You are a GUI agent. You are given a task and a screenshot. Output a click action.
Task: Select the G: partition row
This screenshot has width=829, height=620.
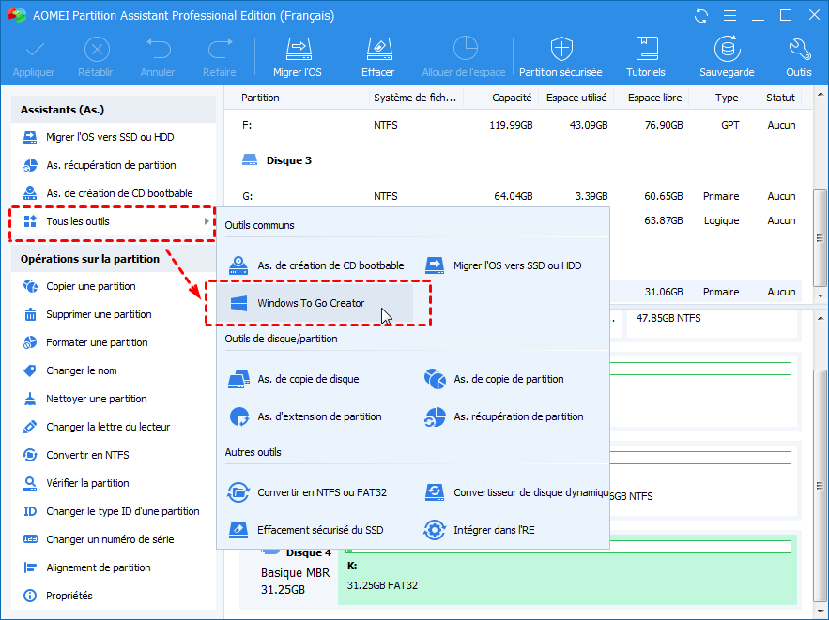518,196
